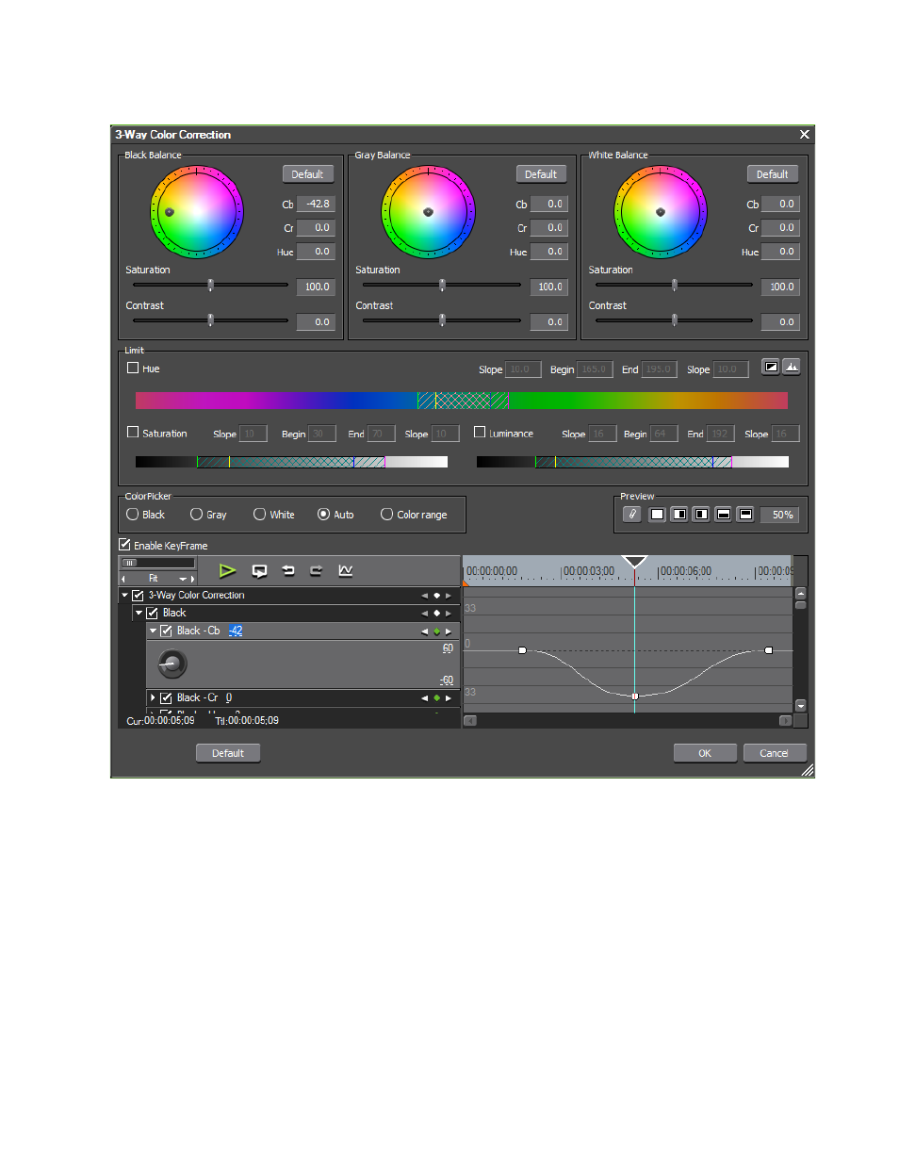The width and height of the screenshot is (899, 1164).
Task: Click the loop playback icon beside Play
Action: 259,570
